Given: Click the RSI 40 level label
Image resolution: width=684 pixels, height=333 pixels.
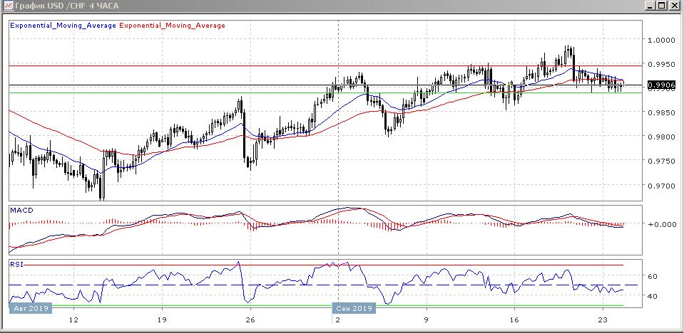Looking at the screenshot, I should (x=653, y=296).
